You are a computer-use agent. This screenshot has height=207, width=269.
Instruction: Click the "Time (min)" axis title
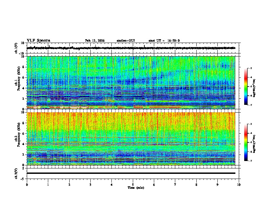click(136, 188)
